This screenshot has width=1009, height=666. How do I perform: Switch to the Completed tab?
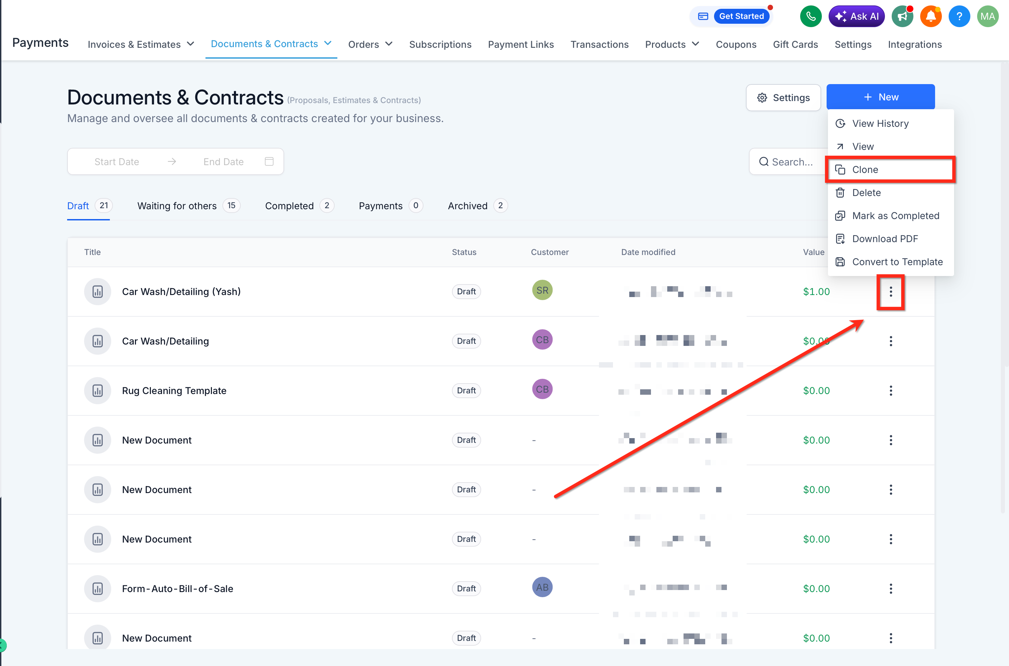299,206
